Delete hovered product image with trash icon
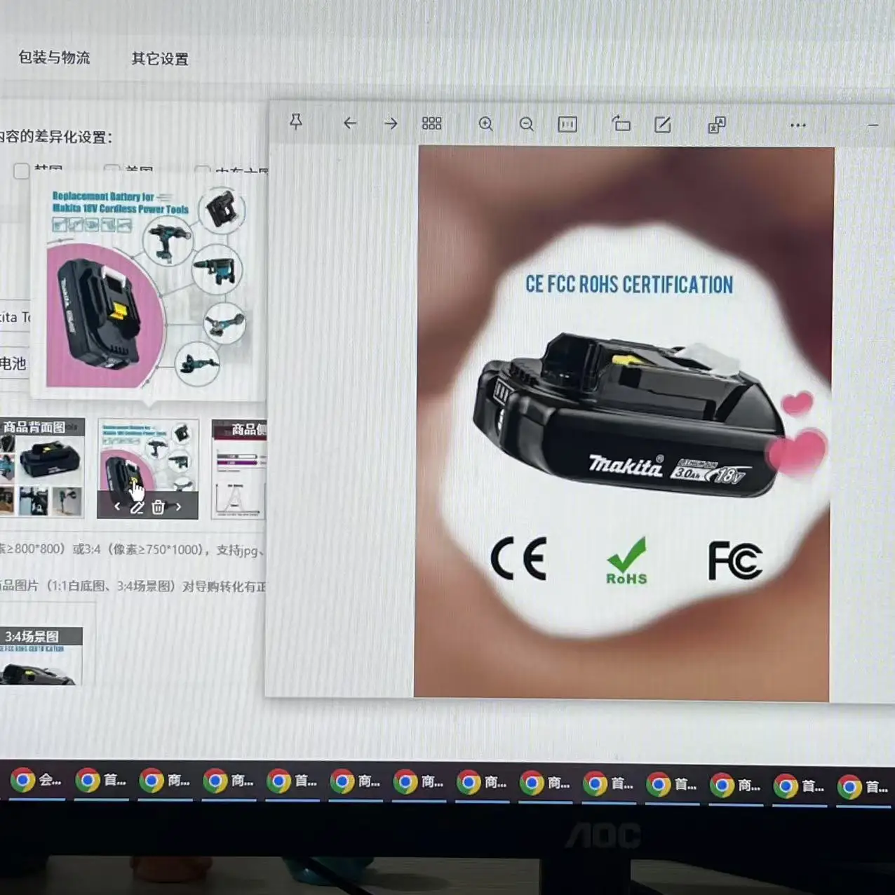Screen dimensions: 895x895 pos(158,507)
